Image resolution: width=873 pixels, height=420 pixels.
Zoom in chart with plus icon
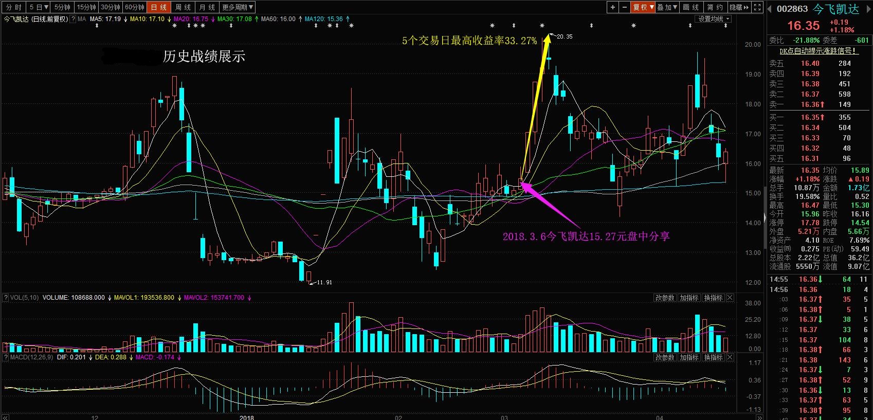click(x=612, y=7)
